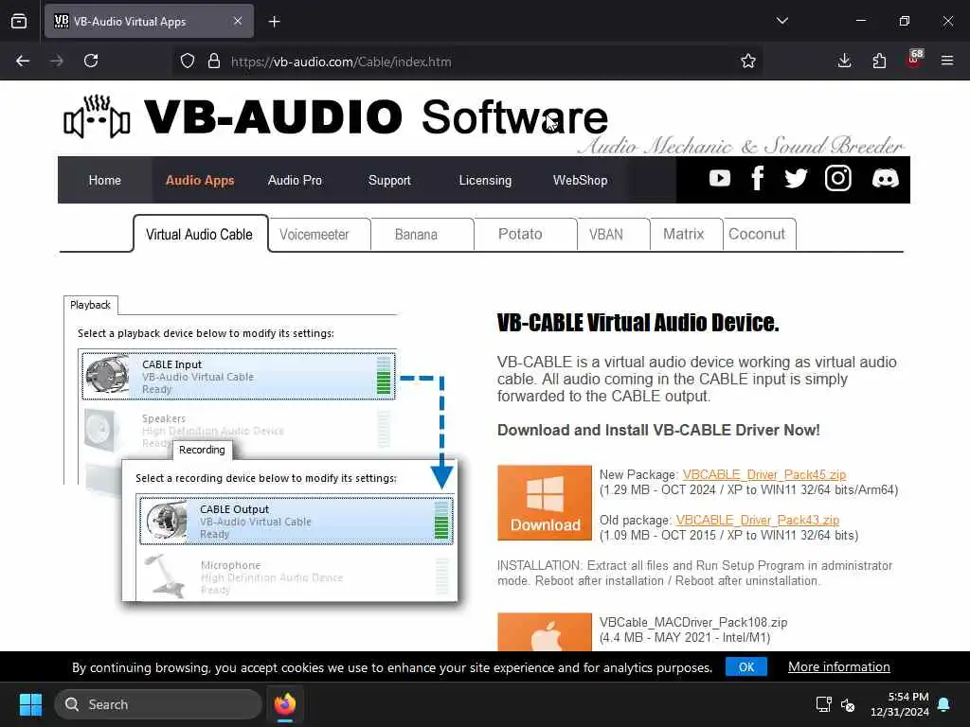Click the VBCable_MACDriver_Pack108.zip text
This screenshot has height=727, width=970.
[693, 622]
